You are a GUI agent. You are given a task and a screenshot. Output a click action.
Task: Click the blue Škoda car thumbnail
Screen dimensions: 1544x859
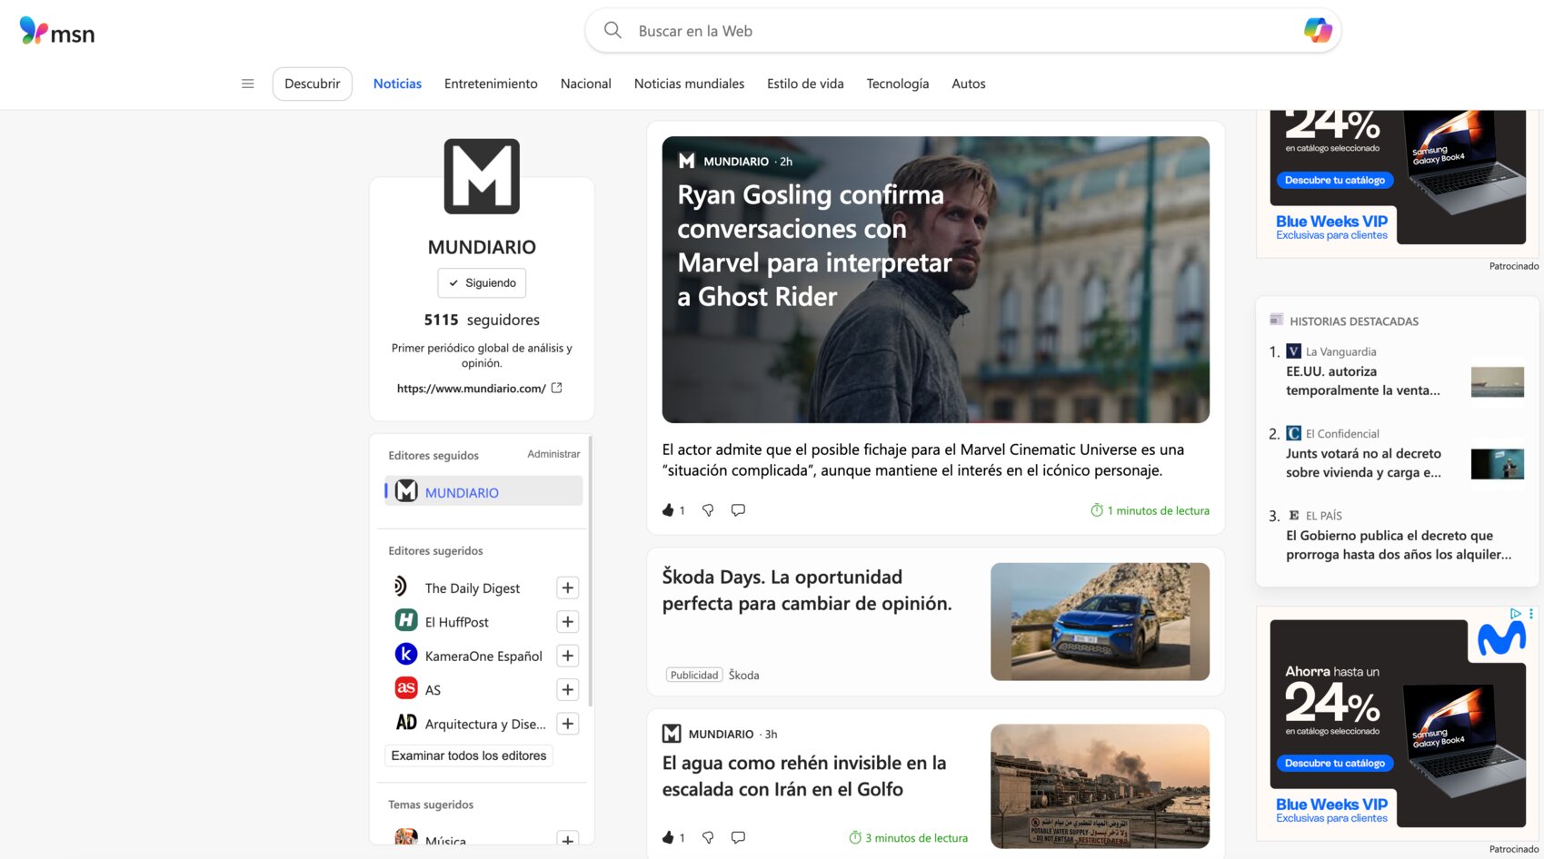(x=1100, y=621)
